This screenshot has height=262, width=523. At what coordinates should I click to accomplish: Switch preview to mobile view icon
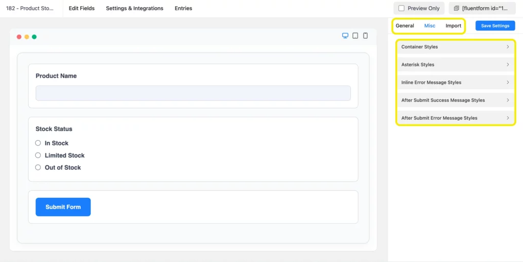coord(365,36)
